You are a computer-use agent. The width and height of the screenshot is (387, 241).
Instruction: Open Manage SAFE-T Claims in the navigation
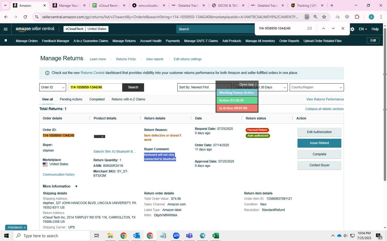point(201,41)
